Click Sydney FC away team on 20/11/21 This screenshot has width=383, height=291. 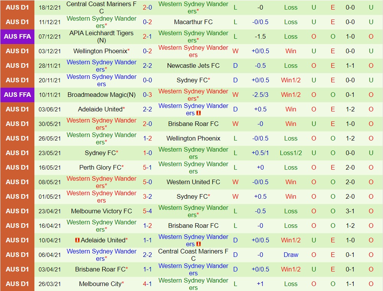pos(193,80)
